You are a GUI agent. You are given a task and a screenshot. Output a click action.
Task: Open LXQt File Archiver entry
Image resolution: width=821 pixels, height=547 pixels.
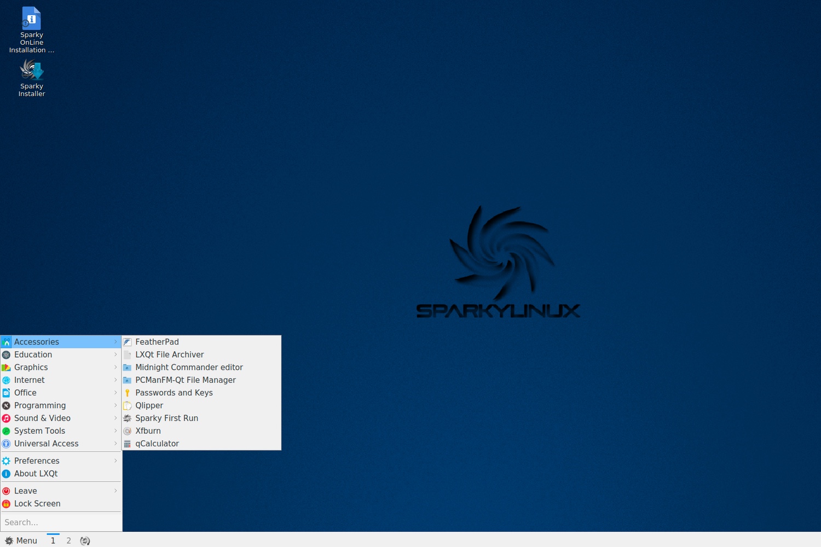(201, 354)
